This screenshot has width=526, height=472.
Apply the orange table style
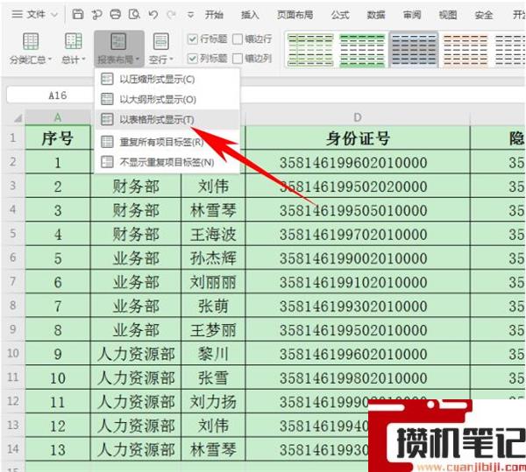click(x=465, y=50)
